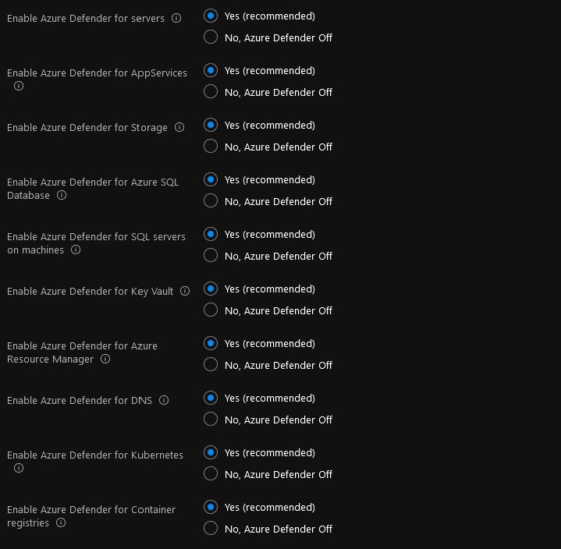Click info icon for SQL servers on machines

pyautogui.click(x=76, y=250)
